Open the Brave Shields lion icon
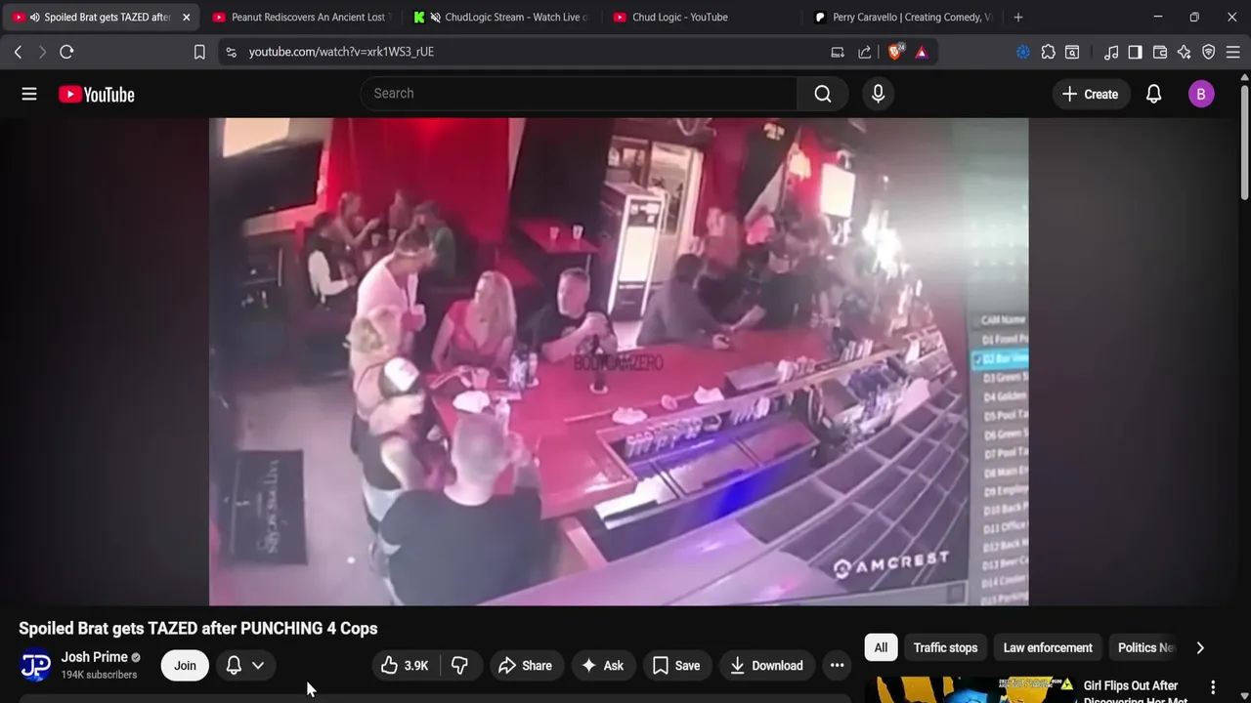This screenshot has height=703, width=1251. click(x=895, y=52)
